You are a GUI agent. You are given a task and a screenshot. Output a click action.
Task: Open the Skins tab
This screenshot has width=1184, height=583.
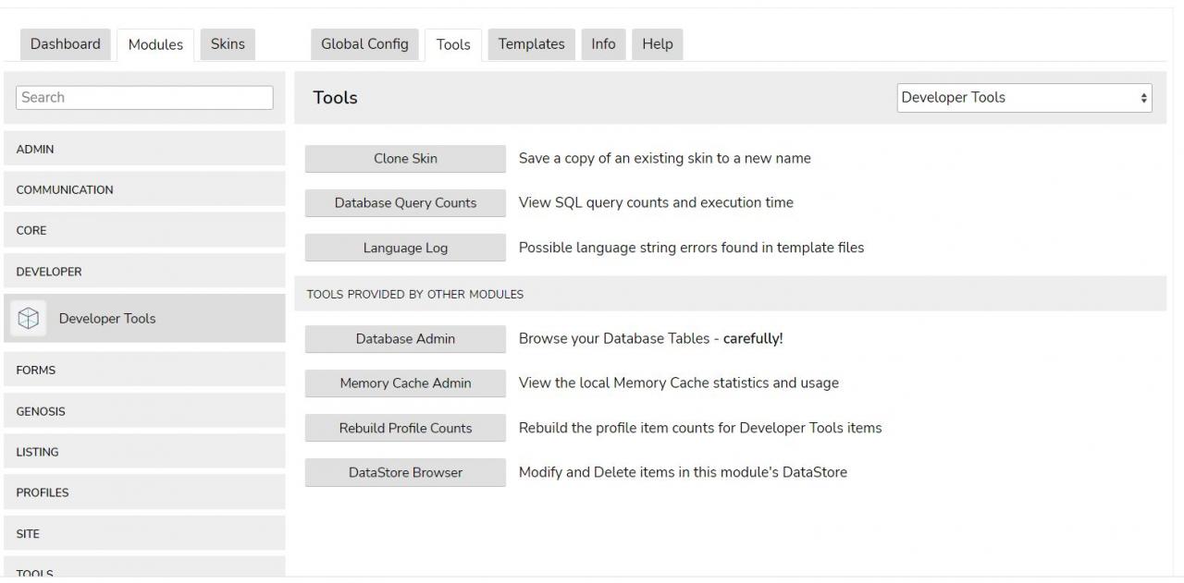pyautogui.click(x=228, y=44)
